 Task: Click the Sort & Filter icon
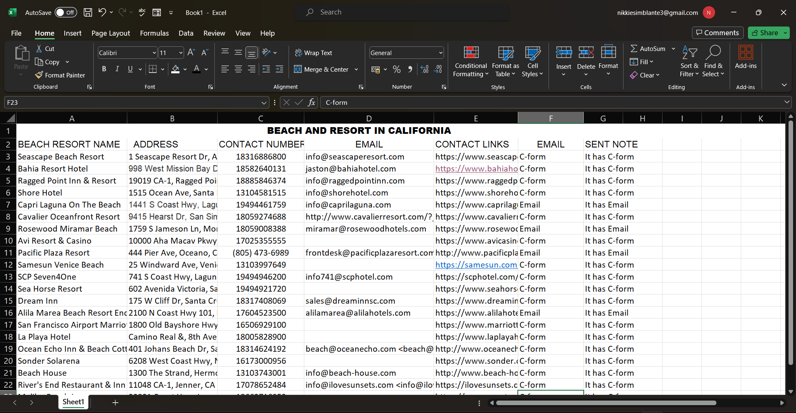[689, 53]
